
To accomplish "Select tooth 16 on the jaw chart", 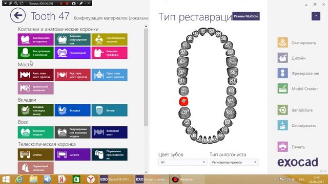I will pos(182,61).
